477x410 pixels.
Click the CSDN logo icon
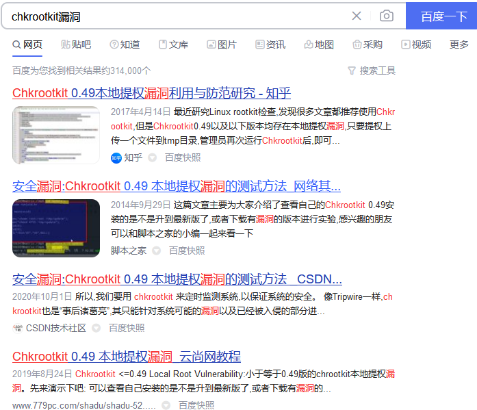point(18,328)
